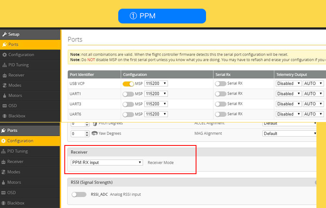Click the highlighted Ports plug icon
Screen dimensions: 326x208
[x=4, y=45]
